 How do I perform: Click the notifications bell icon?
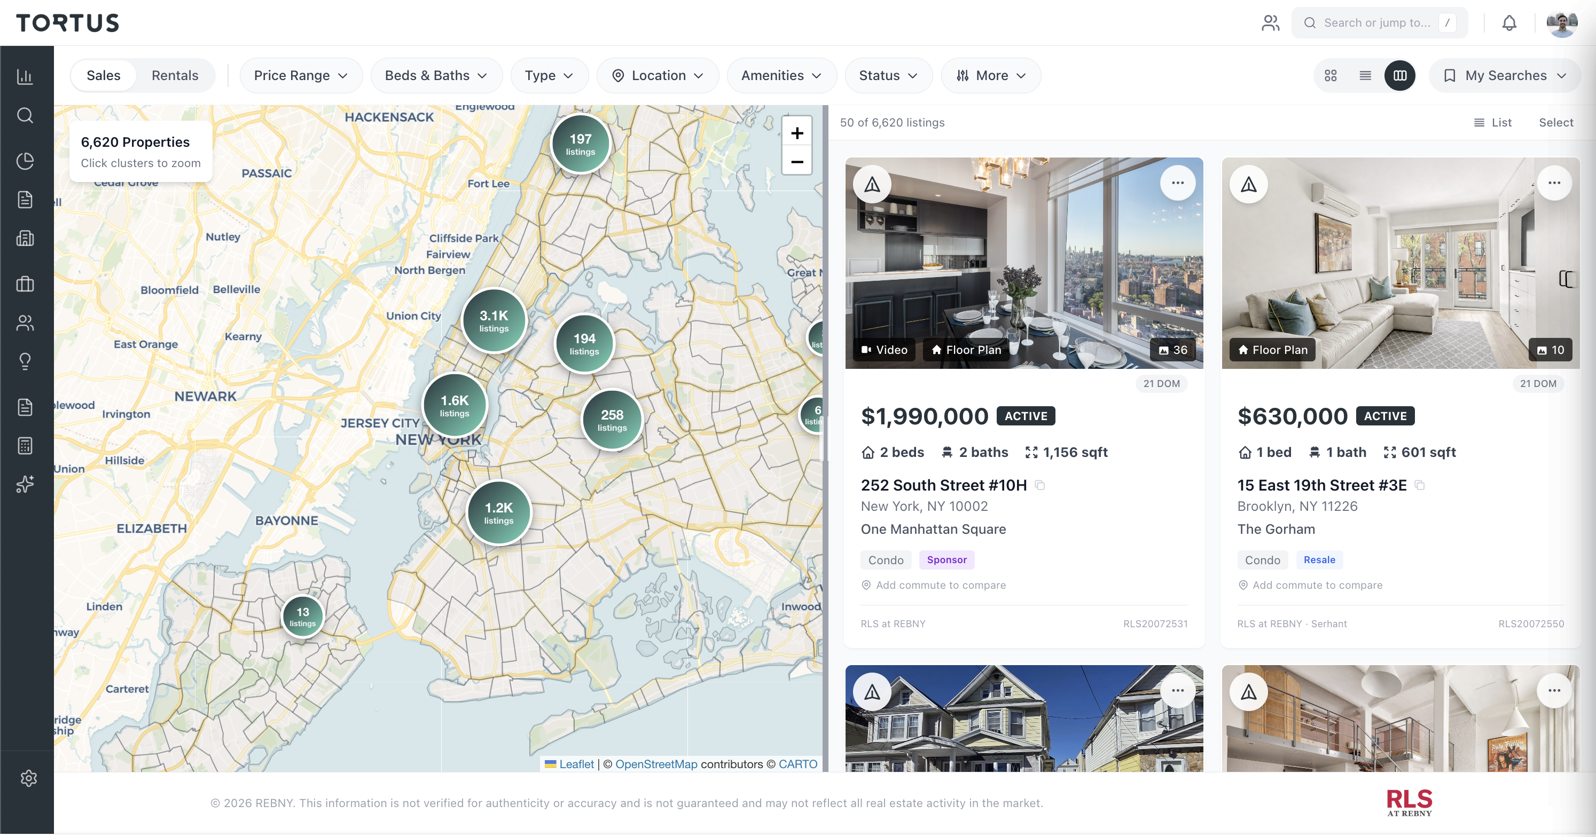coord(1509,23)
